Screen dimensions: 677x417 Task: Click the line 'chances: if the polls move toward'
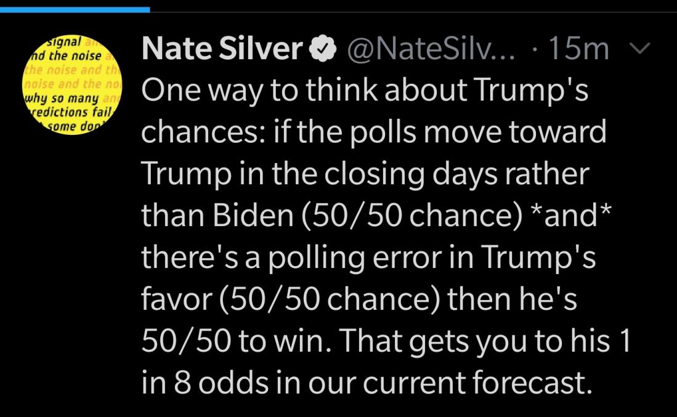pyautogui.click(x=374, y=132)
